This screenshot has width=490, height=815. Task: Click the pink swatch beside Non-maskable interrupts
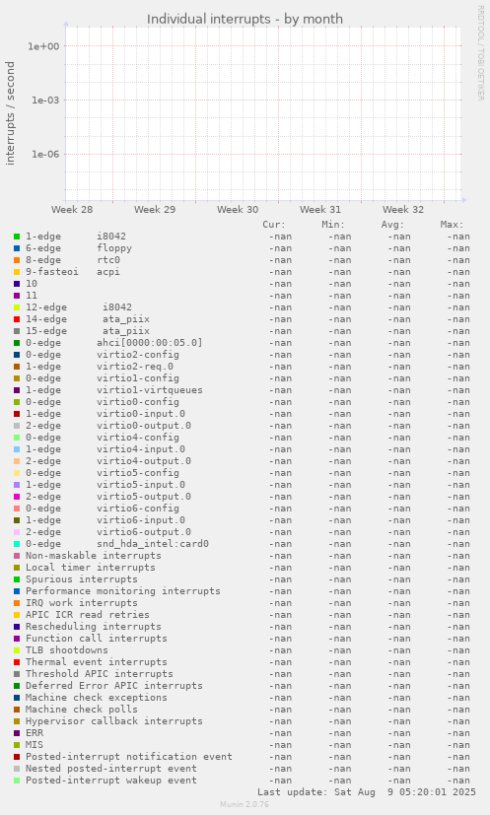tap(17, 556)
